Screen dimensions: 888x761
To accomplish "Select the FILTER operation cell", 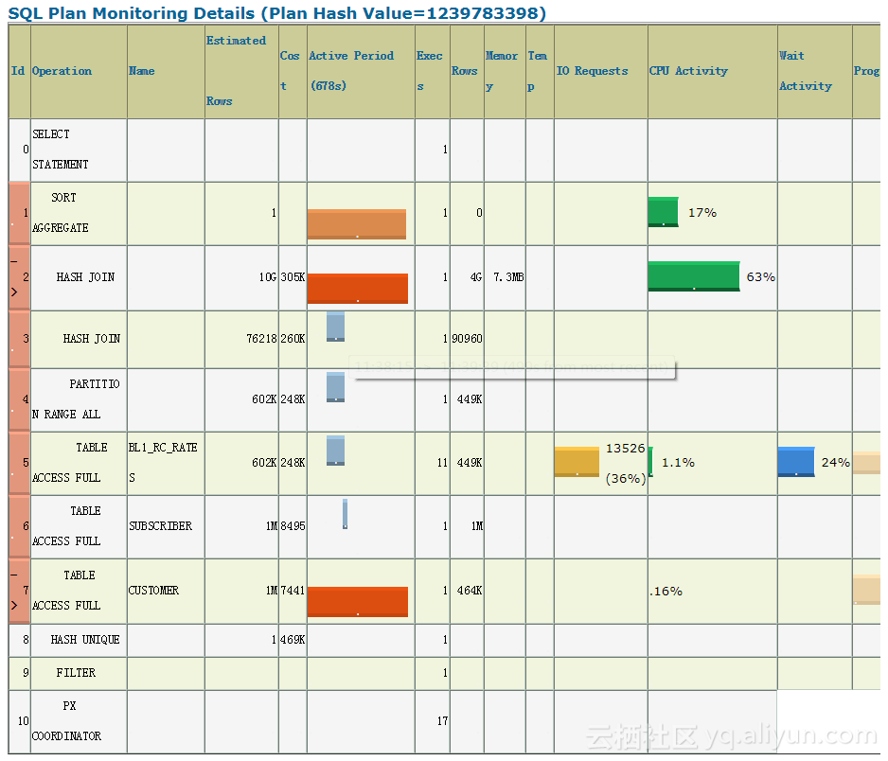I will [79, 673].
